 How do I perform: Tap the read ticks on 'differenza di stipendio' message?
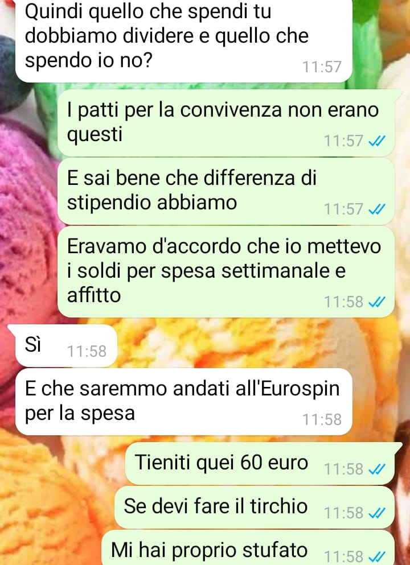click(x=377, y=209)
